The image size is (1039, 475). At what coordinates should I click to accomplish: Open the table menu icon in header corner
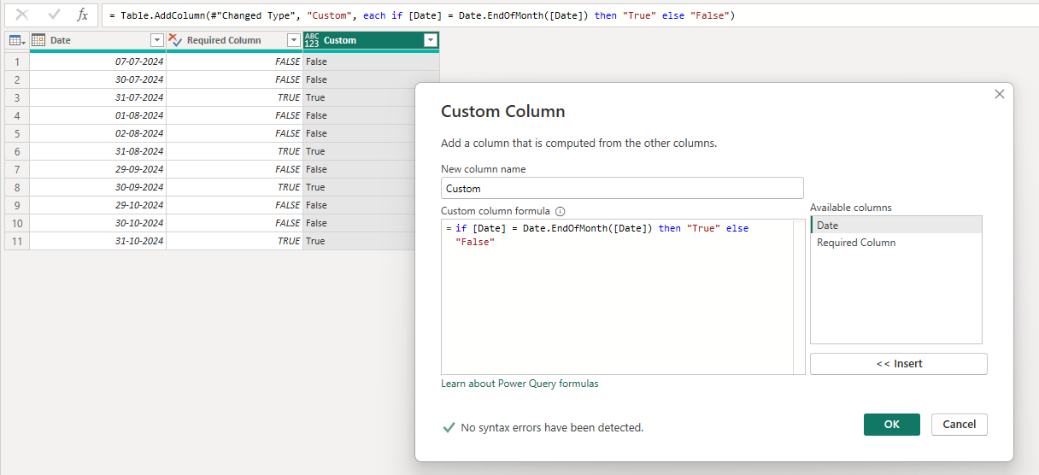pyautogui.click(x=16, y=40)
